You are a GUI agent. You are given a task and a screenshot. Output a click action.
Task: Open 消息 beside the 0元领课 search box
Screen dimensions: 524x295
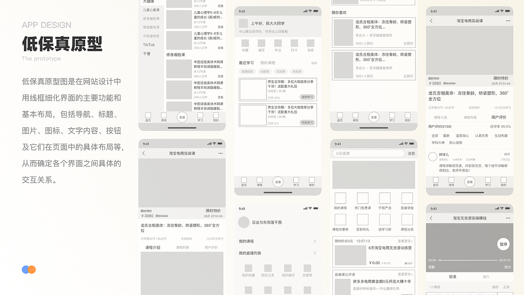tap(411, 154)
